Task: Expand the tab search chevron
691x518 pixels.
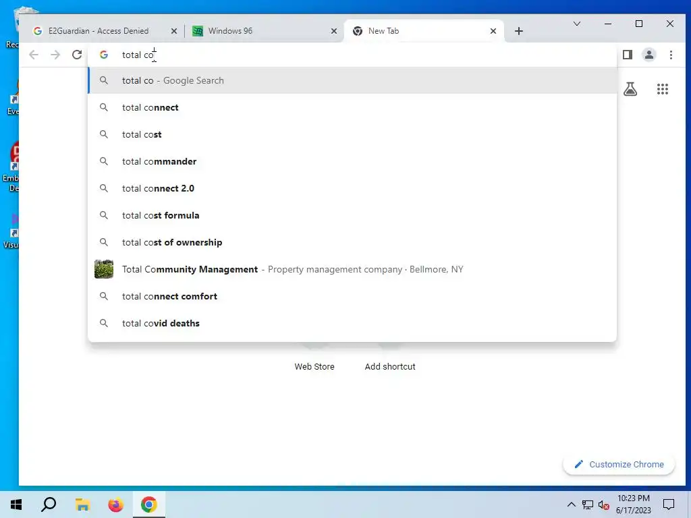Action: coord(576,24)
